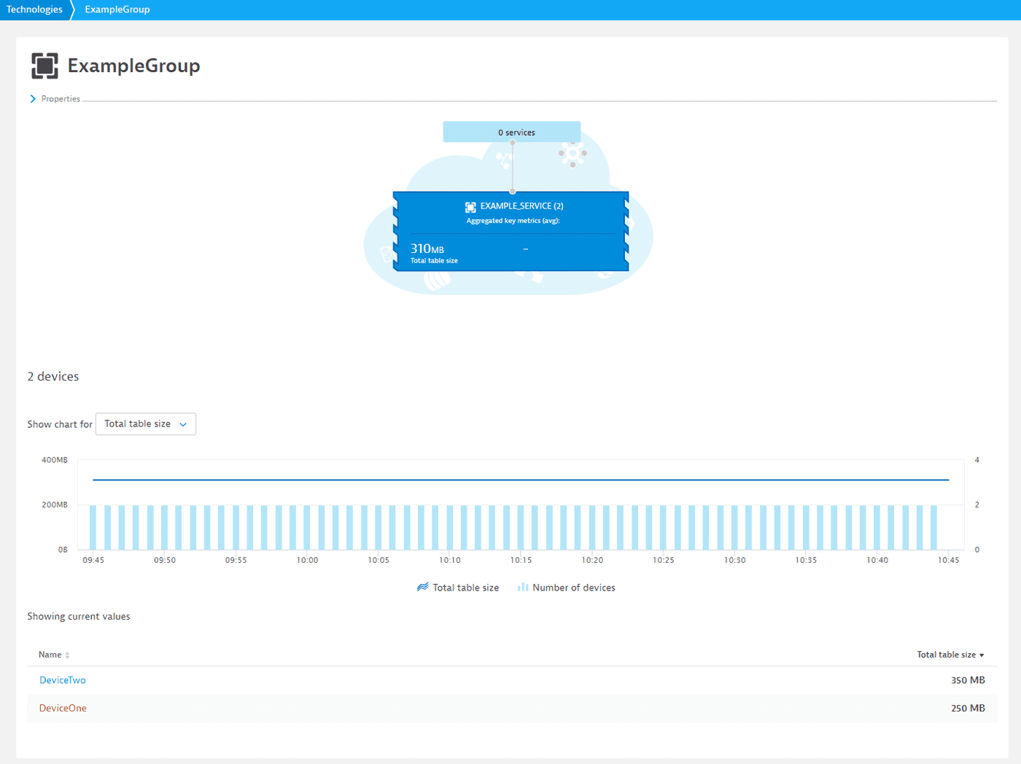Select the ExampleGroup breadcrumb item

click(x=117, y=9)
